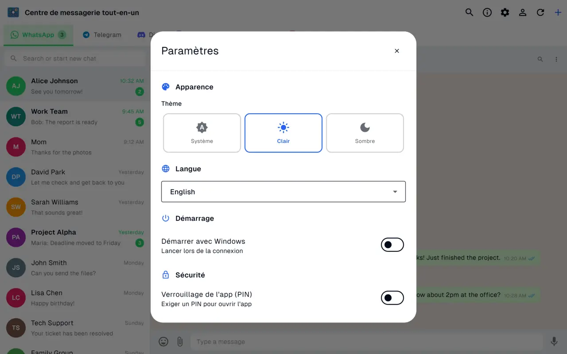Switch to the Telegram tab
Viewport: 567px width, 354px height.
pyautogui.click(x=102, y=35)
